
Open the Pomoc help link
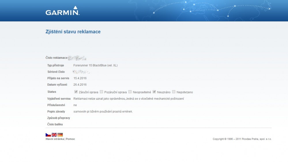tap(70, 139)
